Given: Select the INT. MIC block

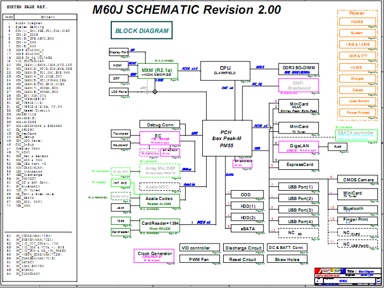Looking at the screenshot, I should (121, 183).
